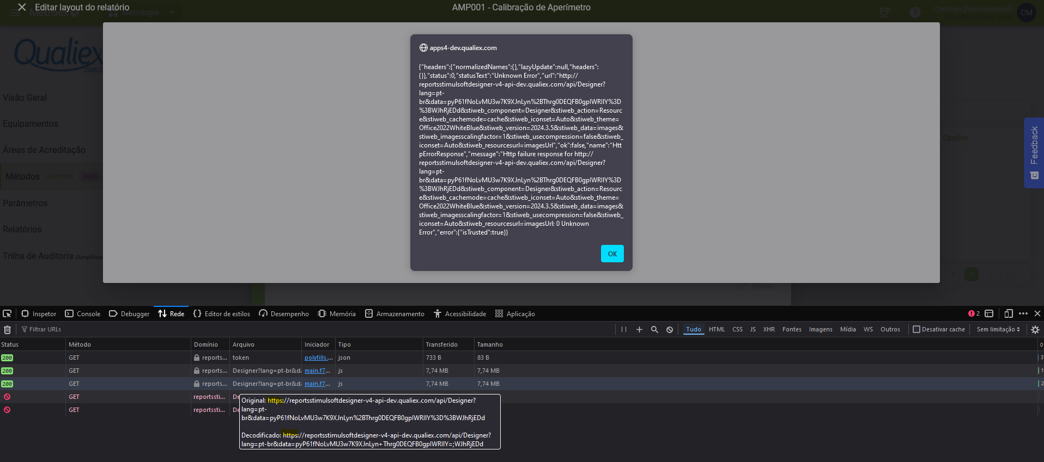
Task: Switch to the Debugger panel
Action: (129, 313)
